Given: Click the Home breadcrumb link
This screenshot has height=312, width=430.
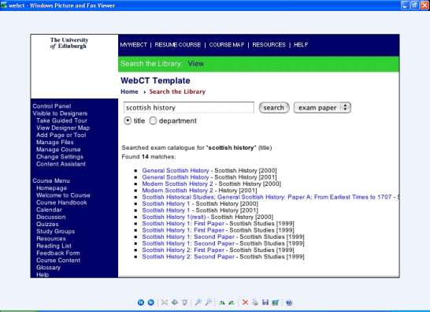Looking at the screenshot, I should [129, 91].
